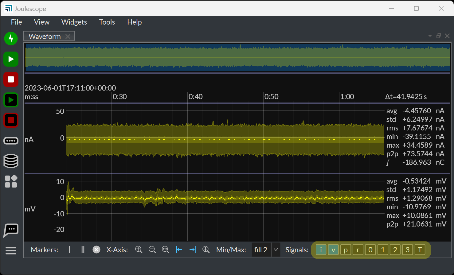Open the Min/Max fill 2 dropdown
Image resolution: width=454 pixels, height=275 pixels.
click(x=266, y=250)
